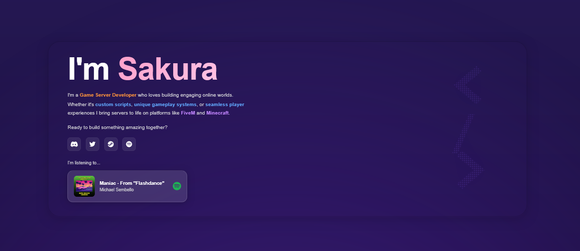
Task: Click "Ready to build something amazing together?" line
Action: pyautogui.click(x=117, y=127)
